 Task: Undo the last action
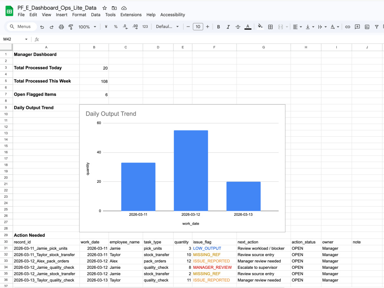tap(42, 27)
